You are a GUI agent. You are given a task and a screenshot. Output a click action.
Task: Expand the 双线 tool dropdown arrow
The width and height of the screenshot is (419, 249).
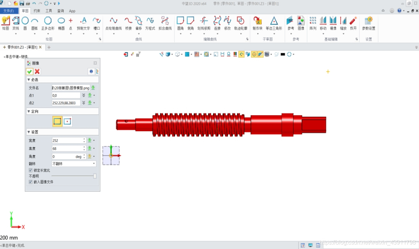tap(16, 34)
